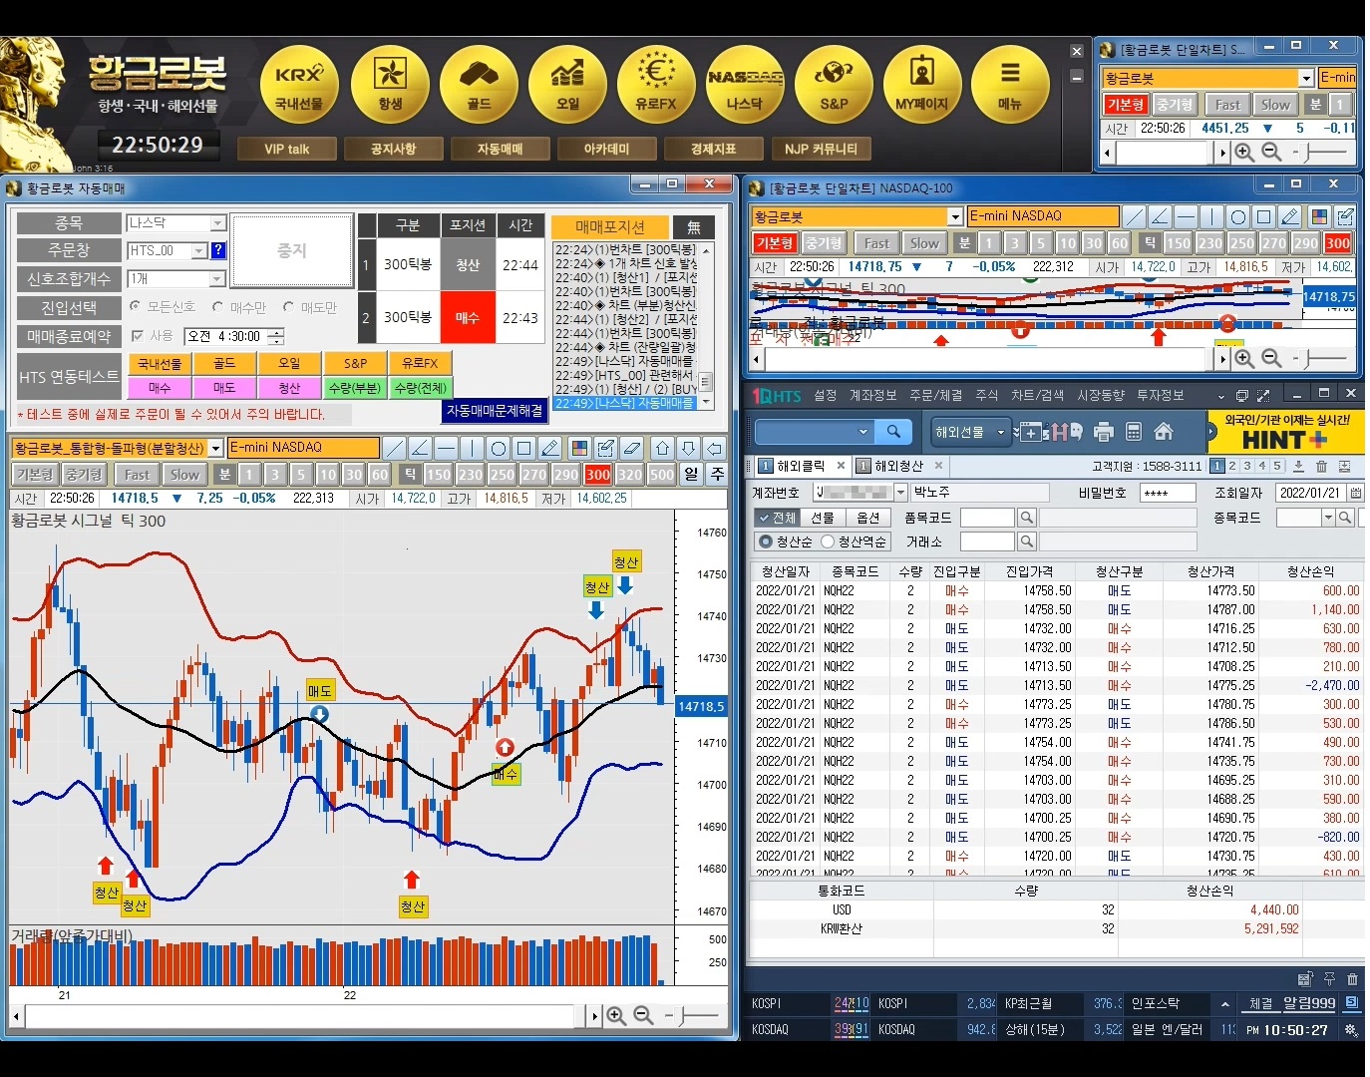Open the 신호조합개수 dropdown
The image size is (1370, 1077).
217,279
